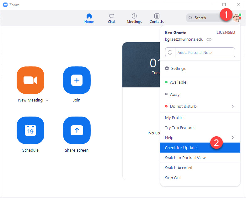Select Check for Updates menu item

pyautogui.click(x=182, y=148)
